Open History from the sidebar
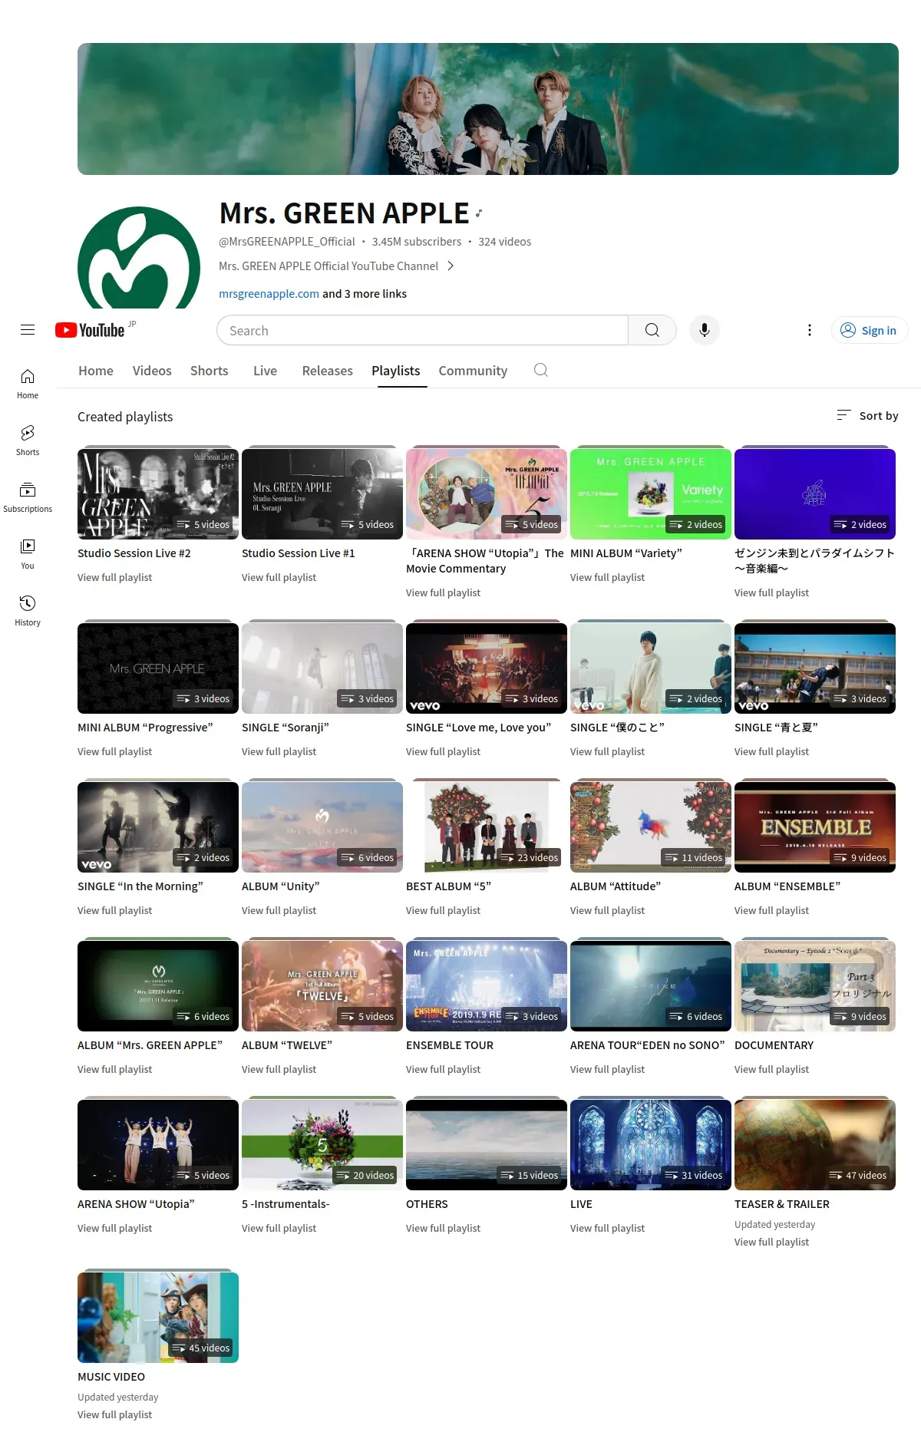Viewport: 921px width, 1452px height. [28, 611]
